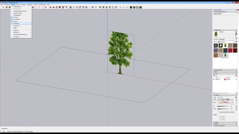This screenshot has height=134, width=239.
Task: Open the UTC time zone dropdown
Action: (222, 98)
